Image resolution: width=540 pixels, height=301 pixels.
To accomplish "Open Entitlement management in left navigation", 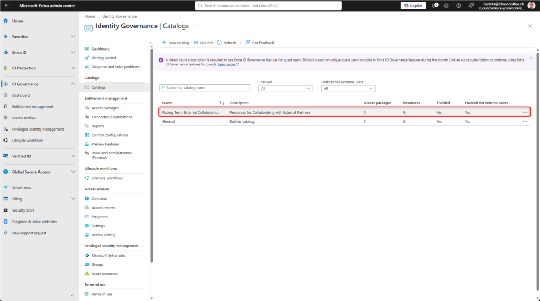I will [32, 106].
